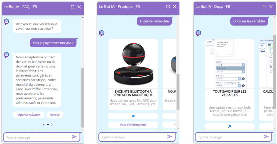
Task: Click the Réponse suivante button
Action: click(28, 115)
